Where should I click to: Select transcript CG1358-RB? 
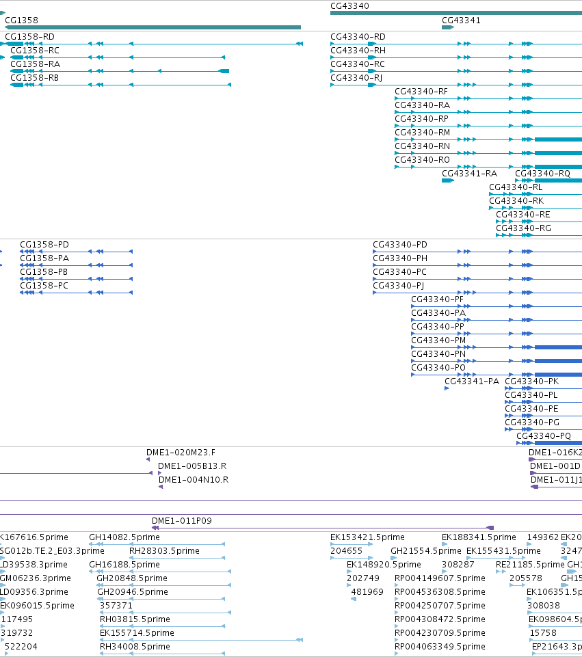(120, 85)
